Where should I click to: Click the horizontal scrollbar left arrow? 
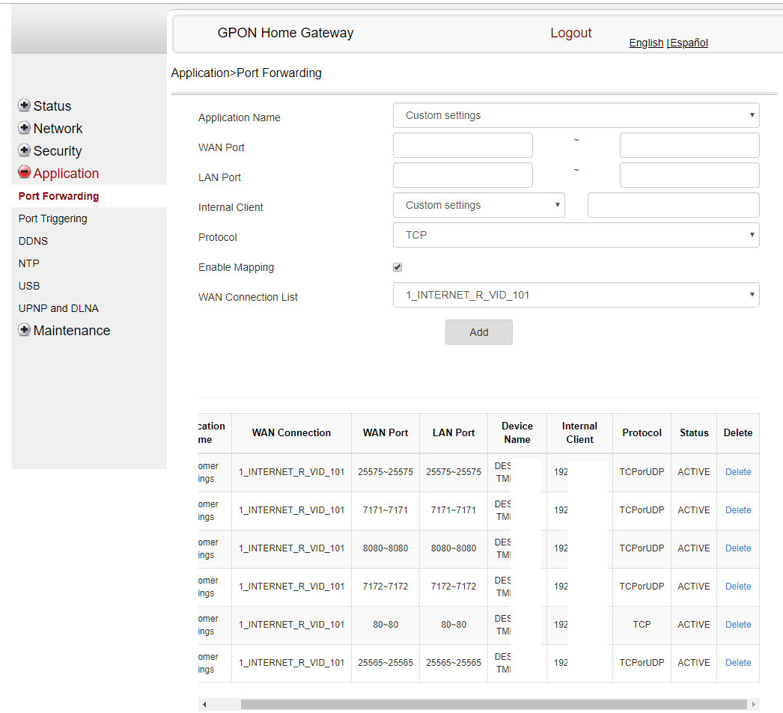coord(204,704)
